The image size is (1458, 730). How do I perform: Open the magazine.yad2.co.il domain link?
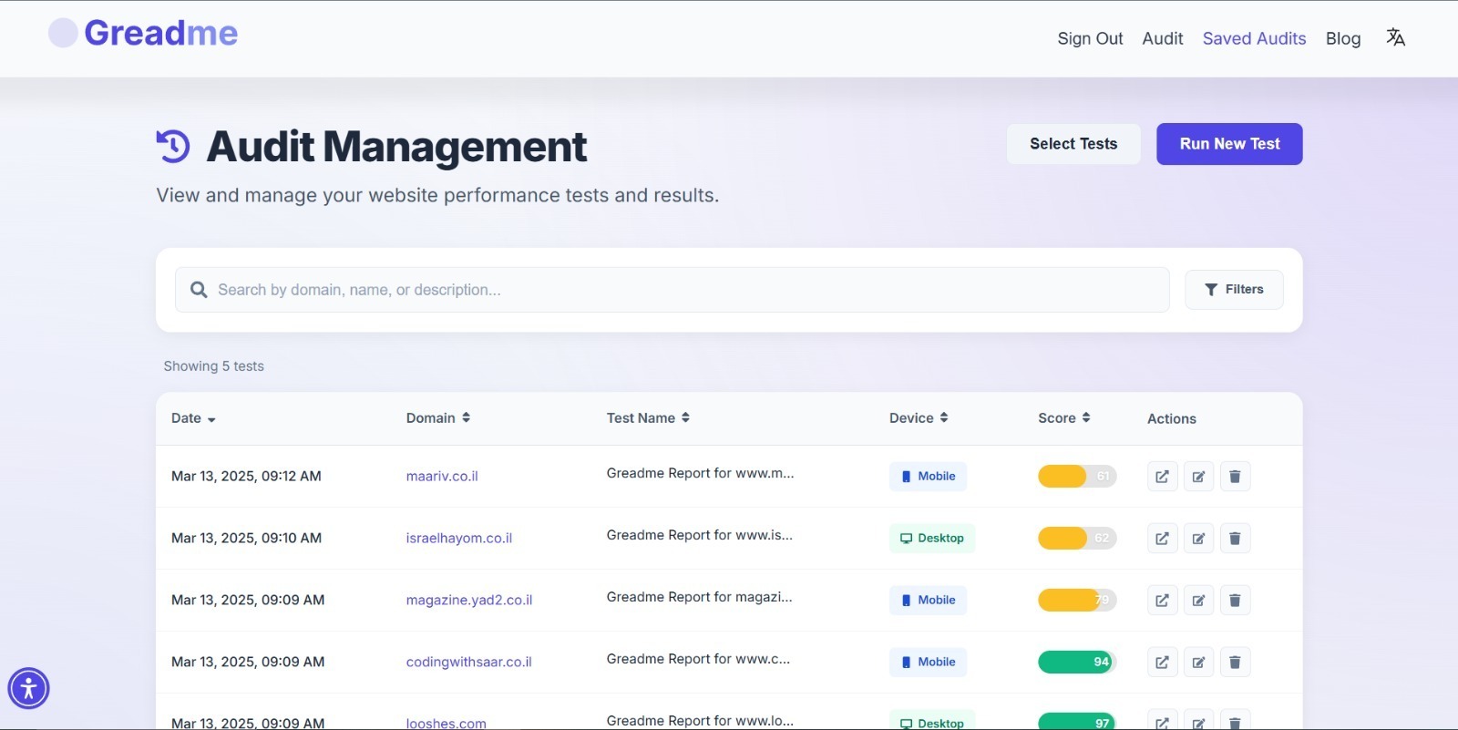469,601
